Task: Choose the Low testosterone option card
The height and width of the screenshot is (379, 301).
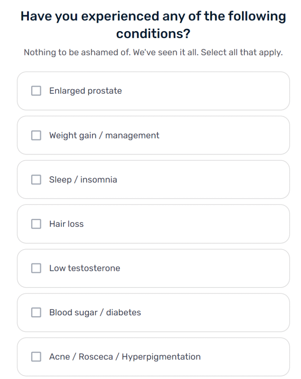Action: [153, 268]
